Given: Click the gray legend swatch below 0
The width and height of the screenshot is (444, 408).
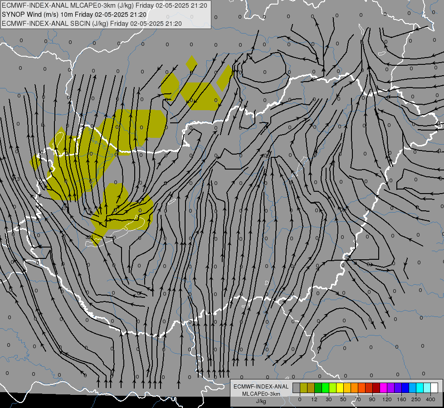Looking at the screenshot, I should click(x=297, y=388).
